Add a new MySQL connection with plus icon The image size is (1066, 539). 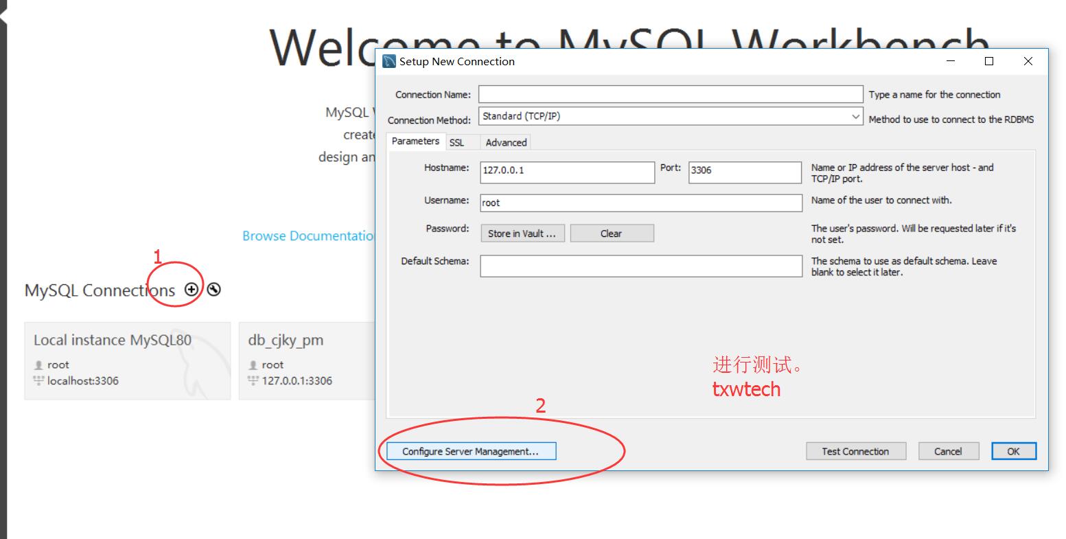pos(192,290)
